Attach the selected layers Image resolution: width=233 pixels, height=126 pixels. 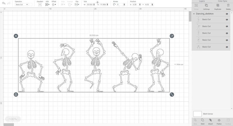(x=210, y=120)
